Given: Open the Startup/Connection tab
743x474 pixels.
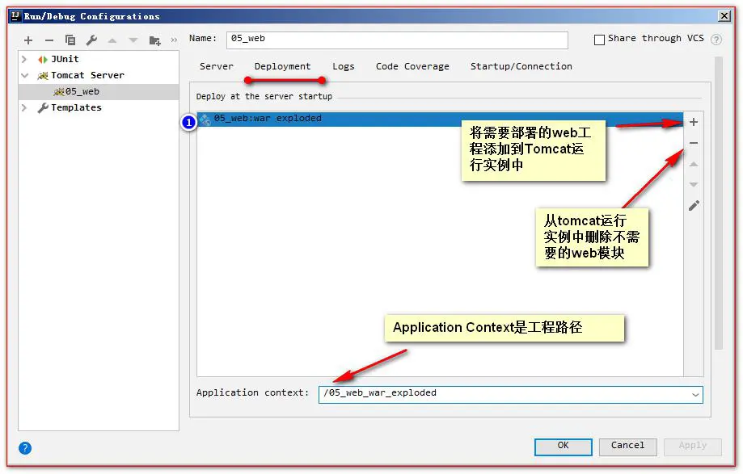Looking at the screenshot, I should tap(521, 66).
